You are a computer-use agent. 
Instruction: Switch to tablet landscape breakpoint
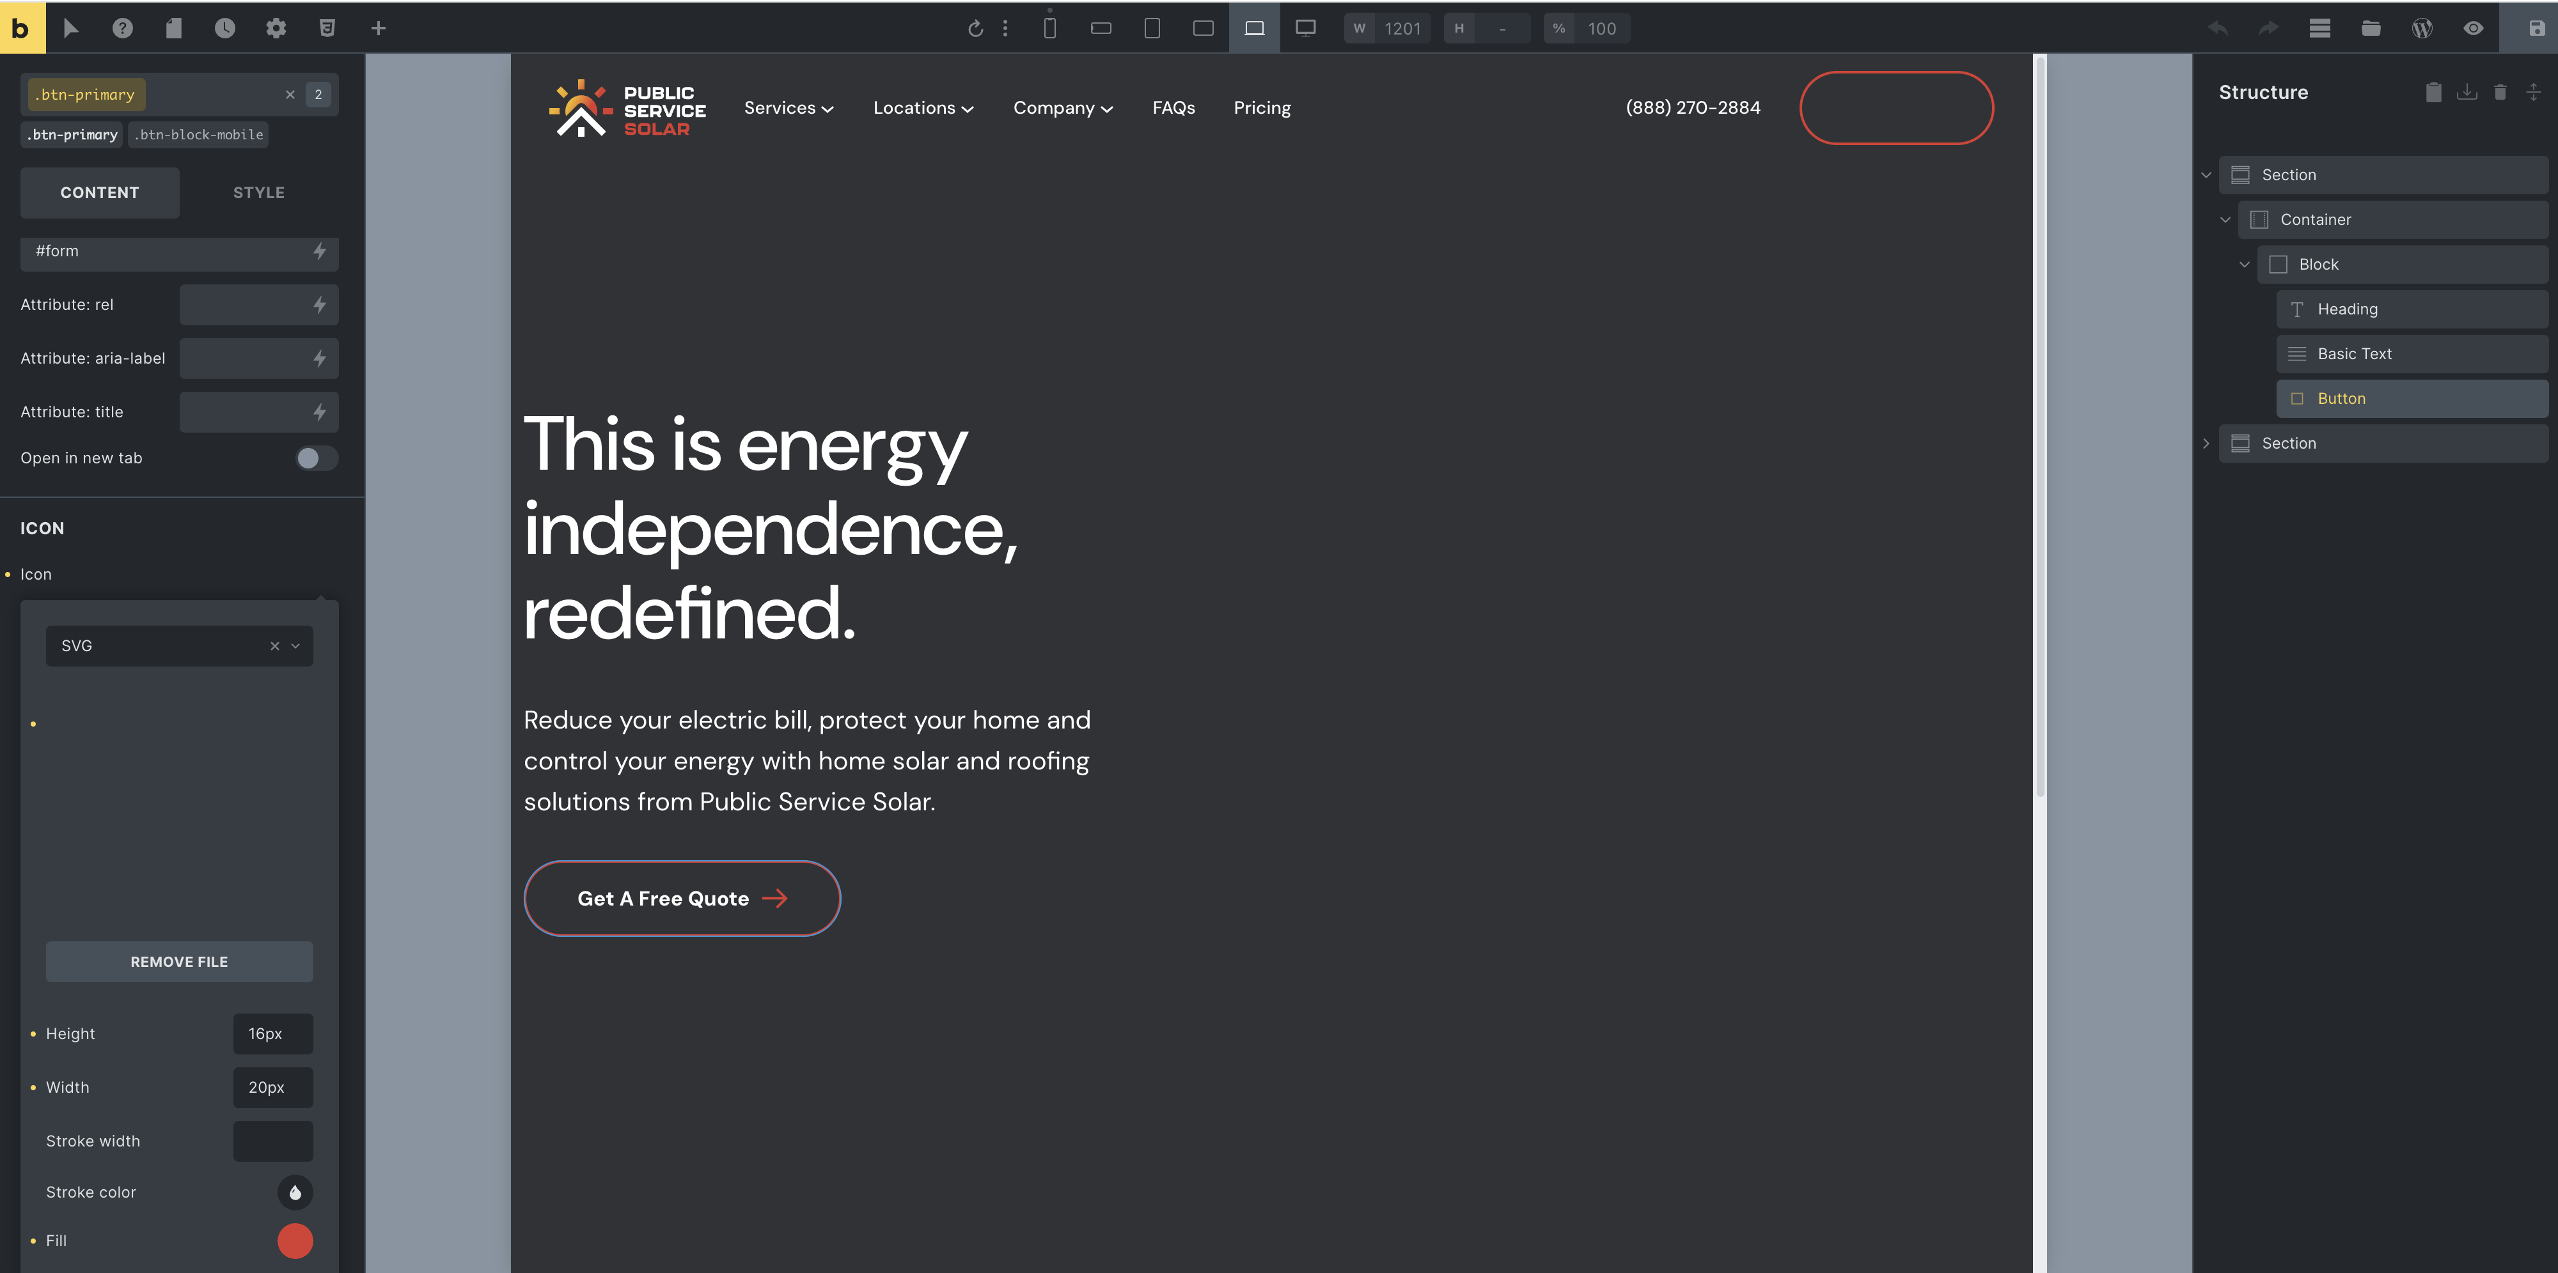coord(1204,27)
